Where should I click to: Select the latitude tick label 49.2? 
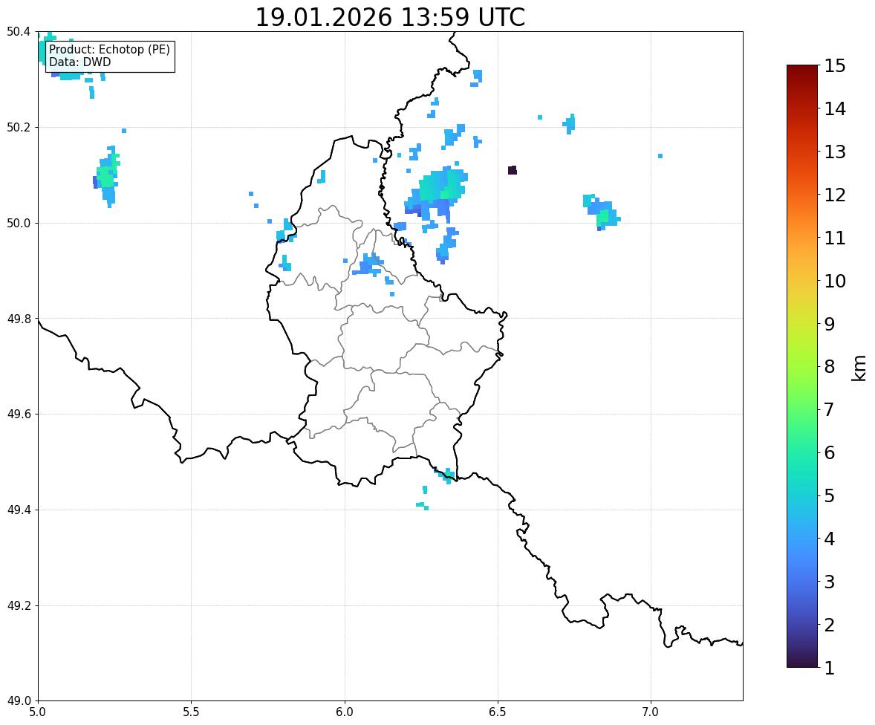[x=19, y=605]
